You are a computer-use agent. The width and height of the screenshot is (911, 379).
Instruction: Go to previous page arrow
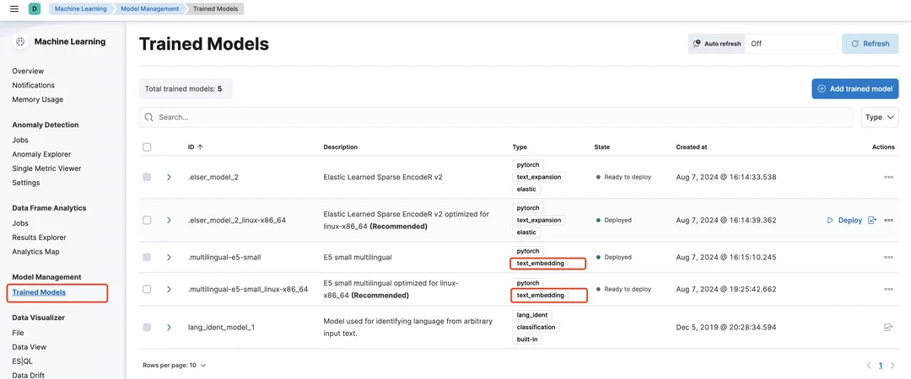(869, 366)
